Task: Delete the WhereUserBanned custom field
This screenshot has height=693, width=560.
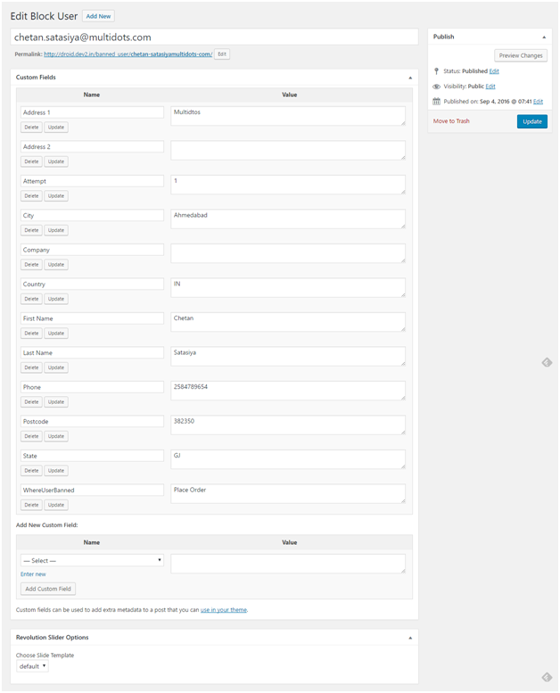Action: tap(31, 505)
